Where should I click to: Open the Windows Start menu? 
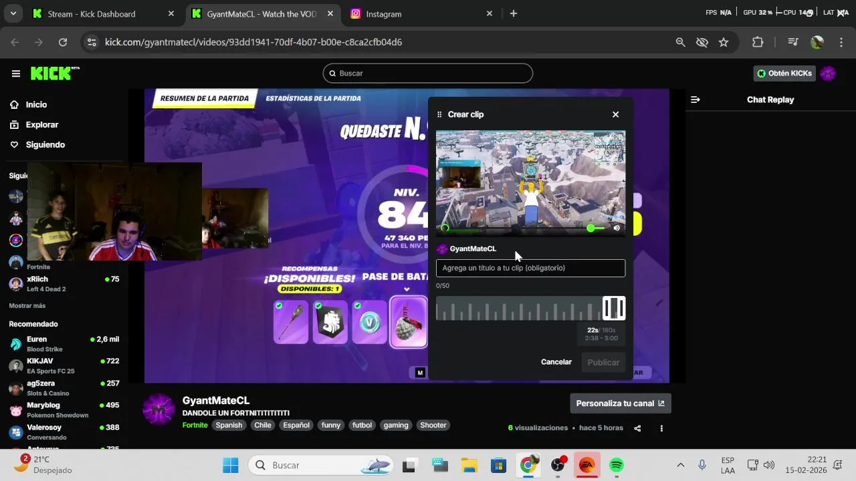[x=231, y=465]
